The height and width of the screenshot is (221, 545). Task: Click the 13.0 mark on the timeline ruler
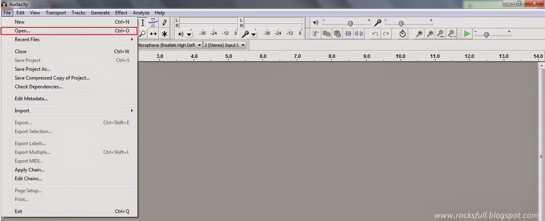coord(504,56)
